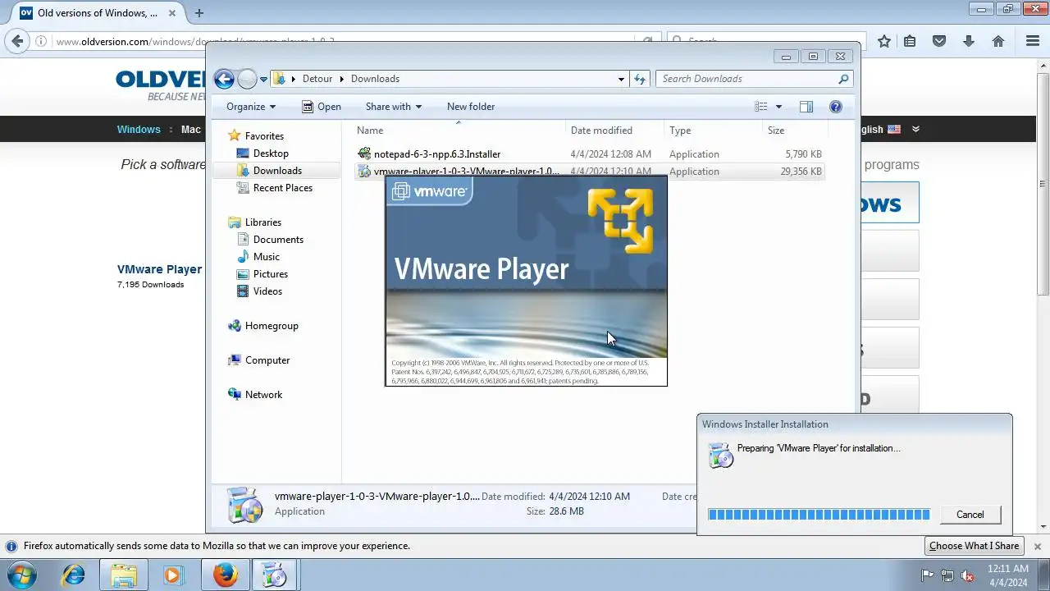Open the Share with dropdown
Viewport: 1050px width, 591px height.
[393, 107]
